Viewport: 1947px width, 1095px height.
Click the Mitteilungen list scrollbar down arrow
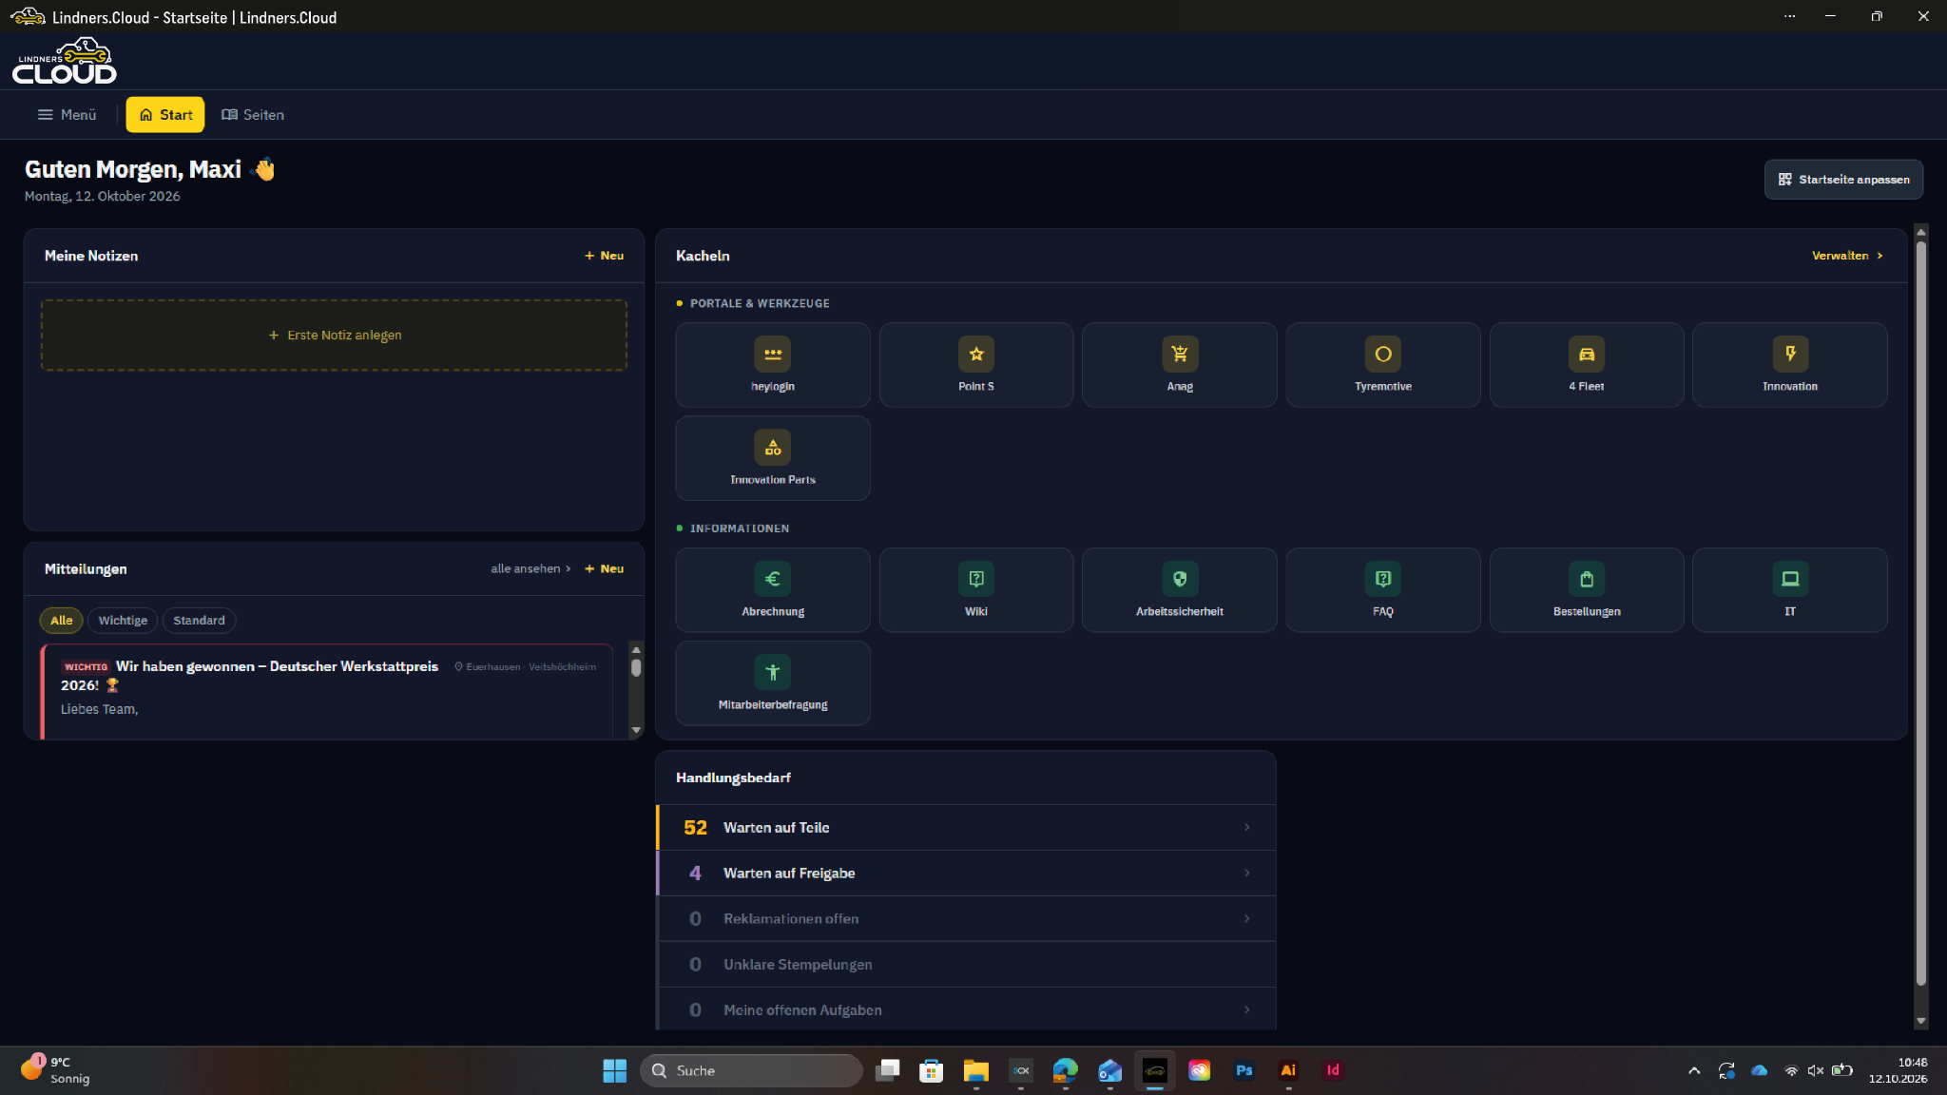click(636, 730)
